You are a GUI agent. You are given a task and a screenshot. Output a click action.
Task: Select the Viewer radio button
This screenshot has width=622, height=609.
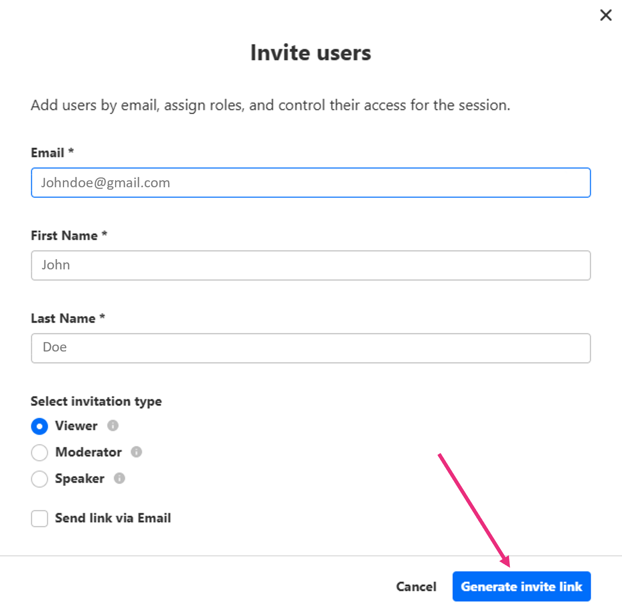pos(39,426)
